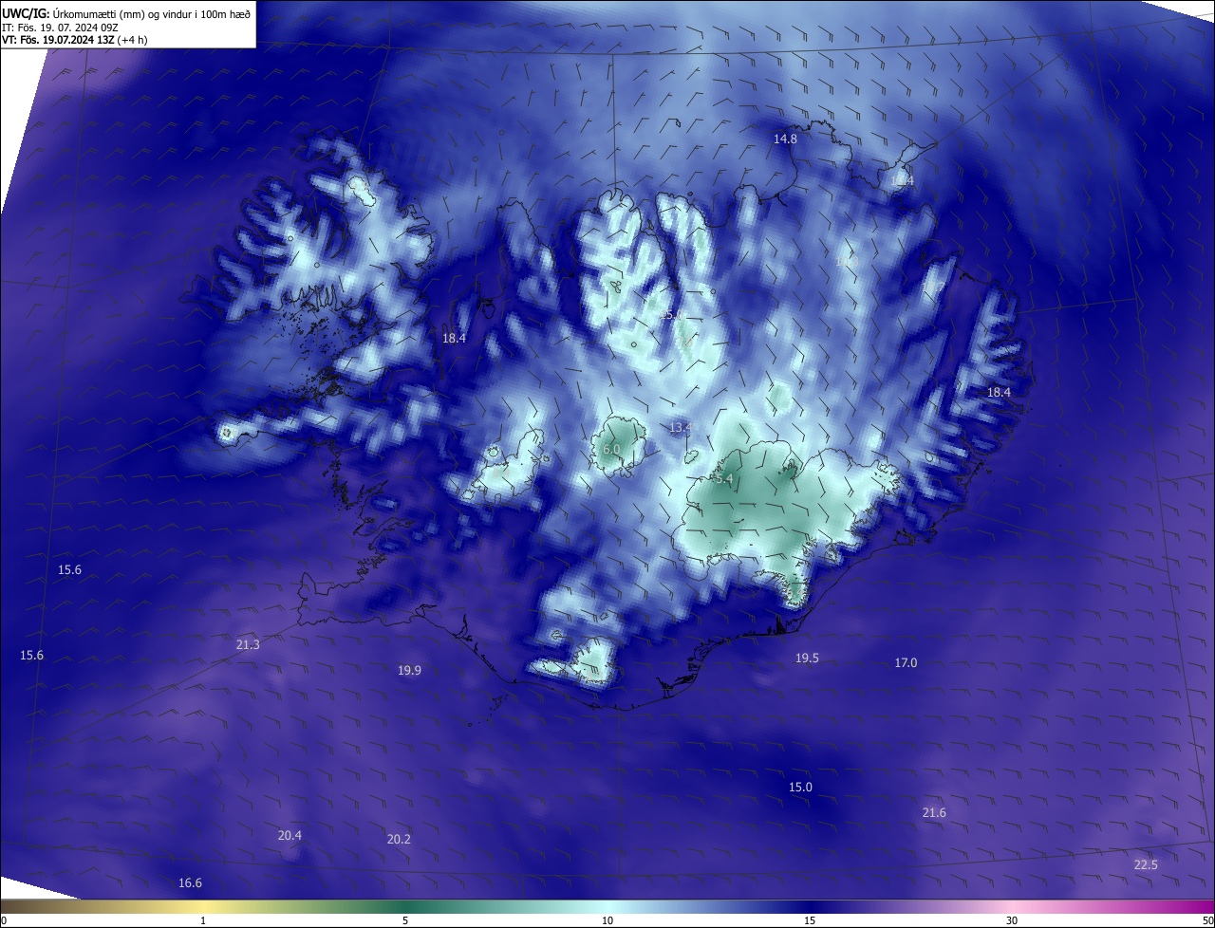Click the 1 tick on the color scale
The image size is (1215, 928).
coord(203,920)
